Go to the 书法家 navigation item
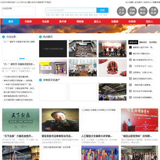Screen dimensions: 160x160 [45, 21]
